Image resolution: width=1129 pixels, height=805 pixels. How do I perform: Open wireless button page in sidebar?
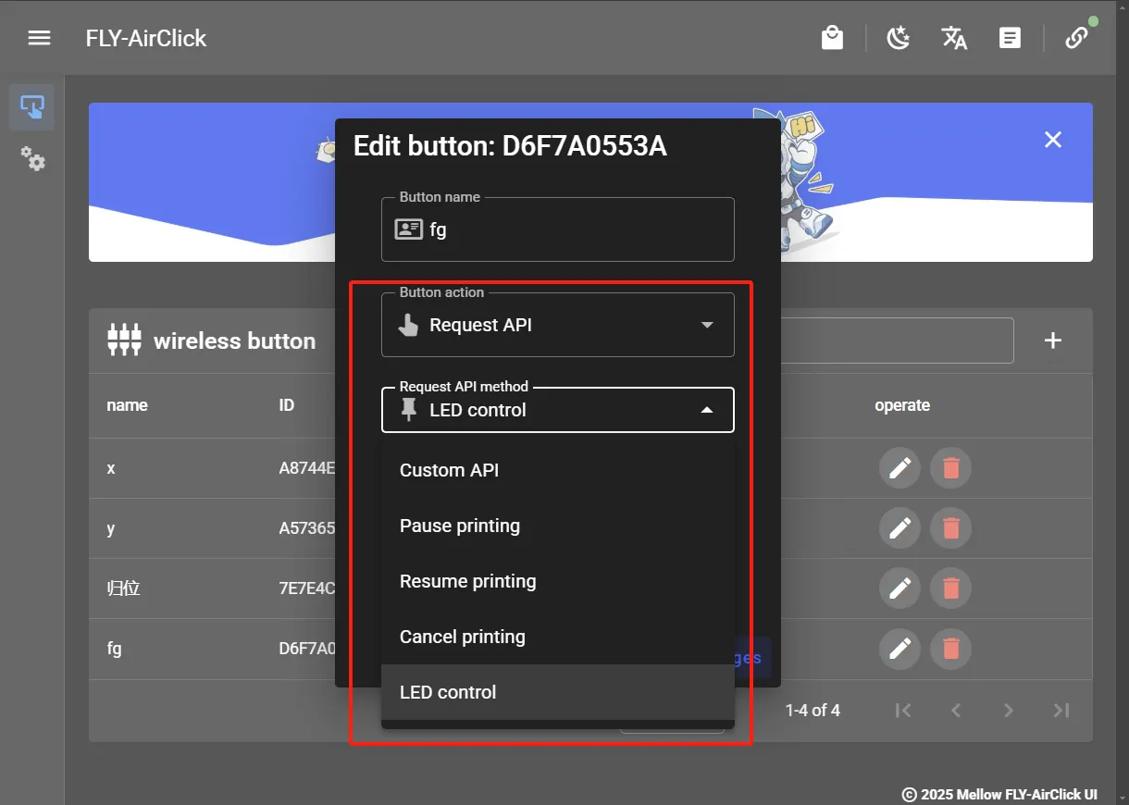[31, 107]
